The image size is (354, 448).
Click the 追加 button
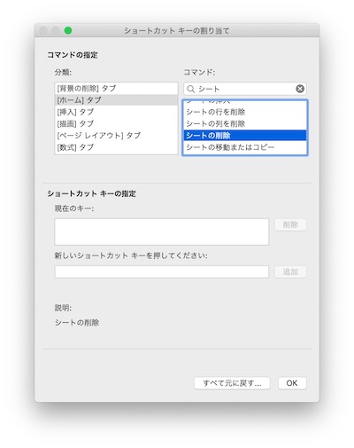290,271
